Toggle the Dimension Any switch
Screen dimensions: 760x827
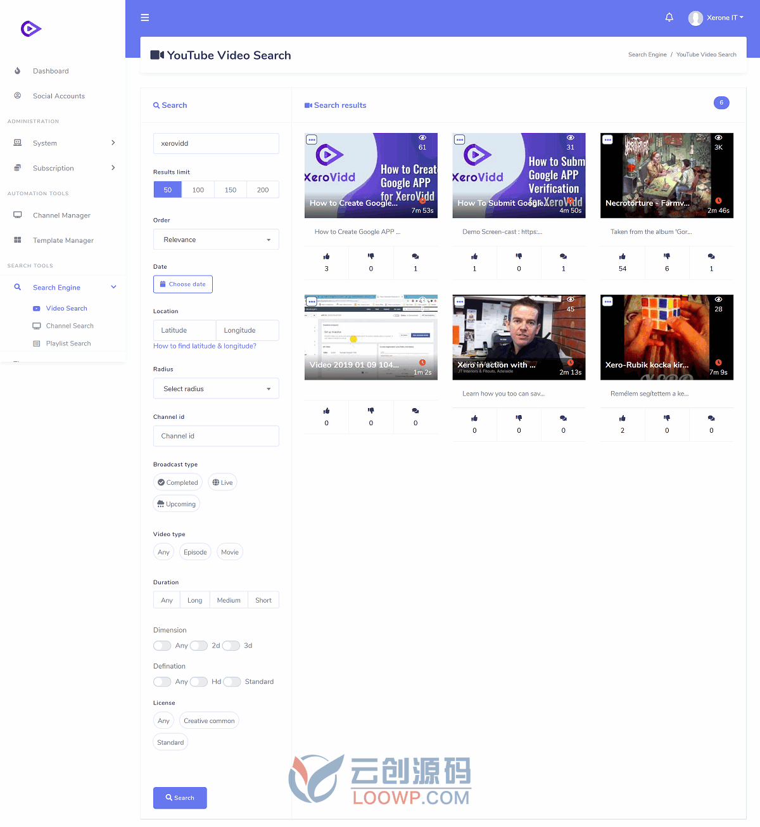tap(162, 646)
